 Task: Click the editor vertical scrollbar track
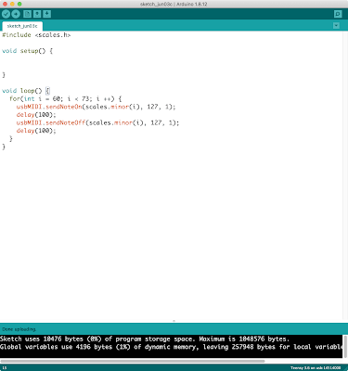tap(345, 176)
